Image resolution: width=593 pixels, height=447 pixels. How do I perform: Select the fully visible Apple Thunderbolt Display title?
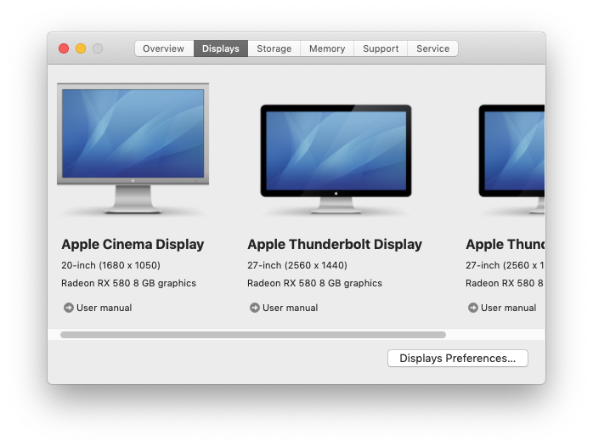[335, 244]
